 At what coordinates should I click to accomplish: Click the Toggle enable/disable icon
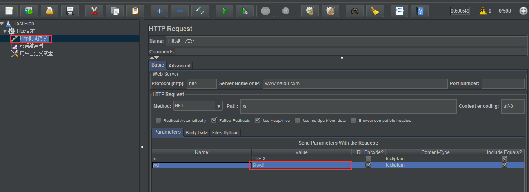(200, 11)
